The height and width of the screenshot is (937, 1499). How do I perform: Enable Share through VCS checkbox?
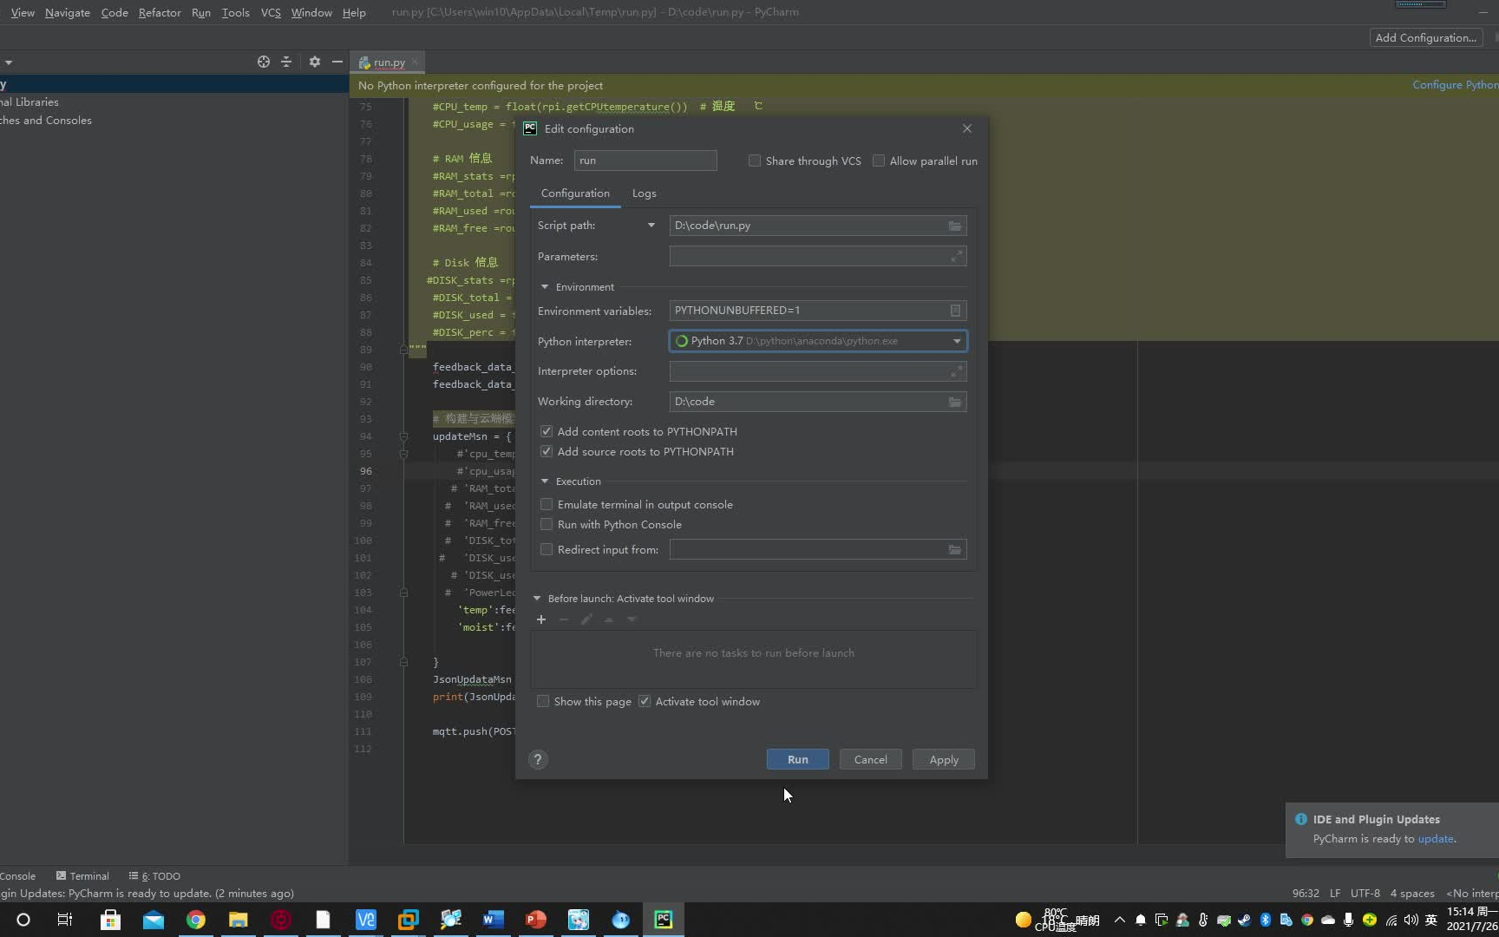pos(755,161)
